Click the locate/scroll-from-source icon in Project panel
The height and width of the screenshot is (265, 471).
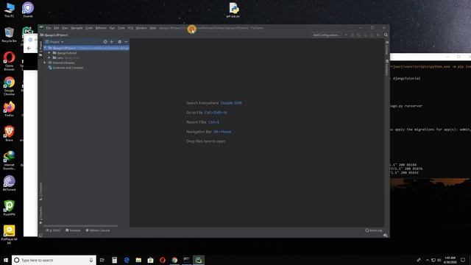[105, 42]
